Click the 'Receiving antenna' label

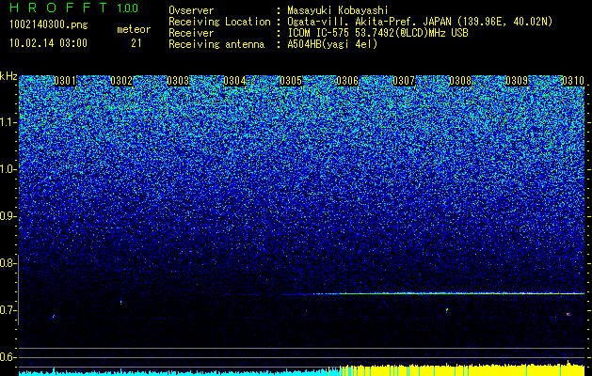pos(216,44)
